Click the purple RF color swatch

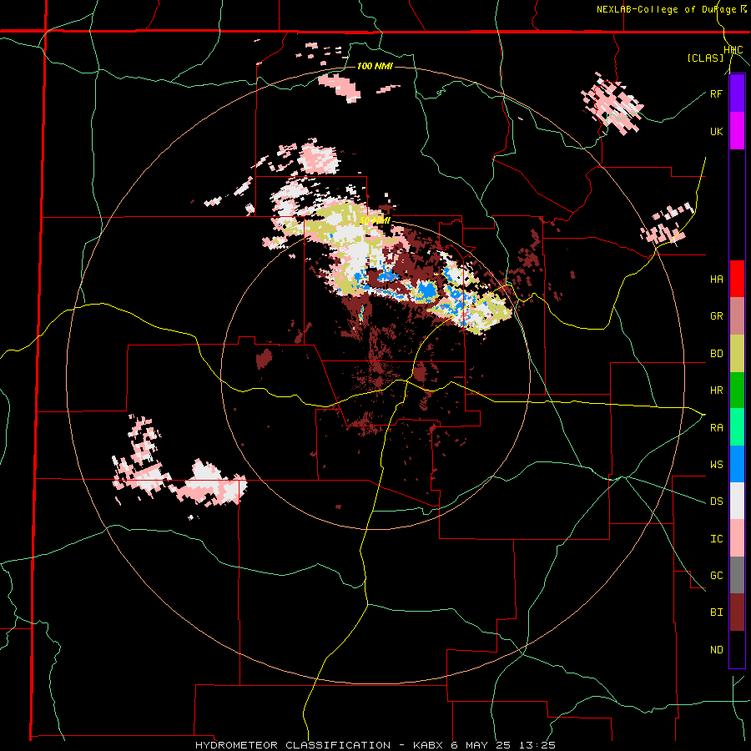click(x=737, y=93)
